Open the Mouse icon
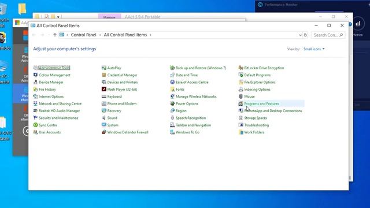This screenshot has width=370, height=208. (x=240, y=96)
